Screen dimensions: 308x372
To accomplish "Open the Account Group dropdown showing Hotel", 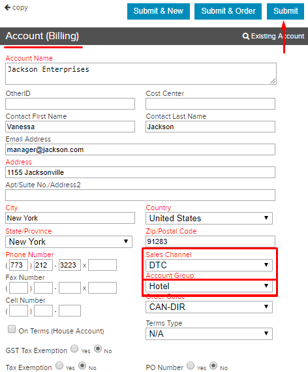I will click(209, 286).
